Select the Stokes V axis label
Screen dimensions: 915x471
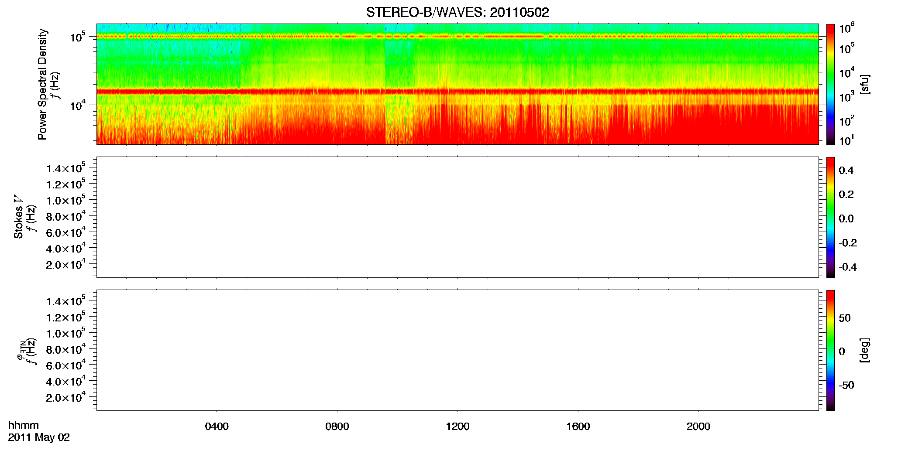18,216
